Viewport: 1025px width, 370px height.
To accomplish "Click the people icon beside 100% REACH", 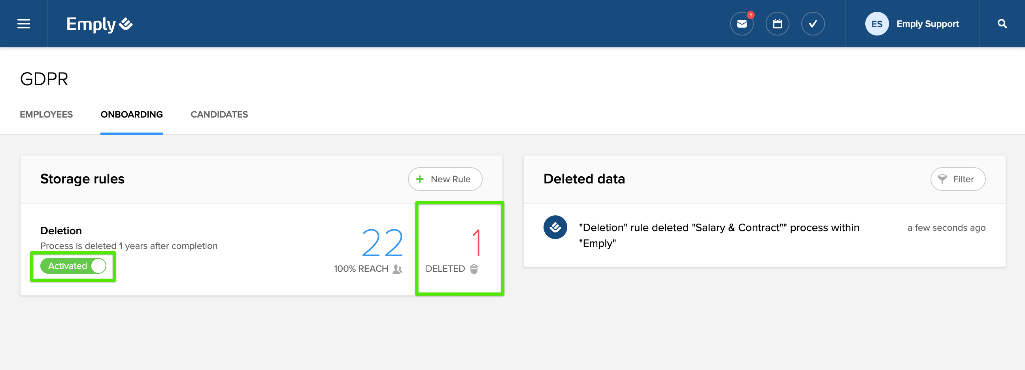I will [x=397, y=269].
